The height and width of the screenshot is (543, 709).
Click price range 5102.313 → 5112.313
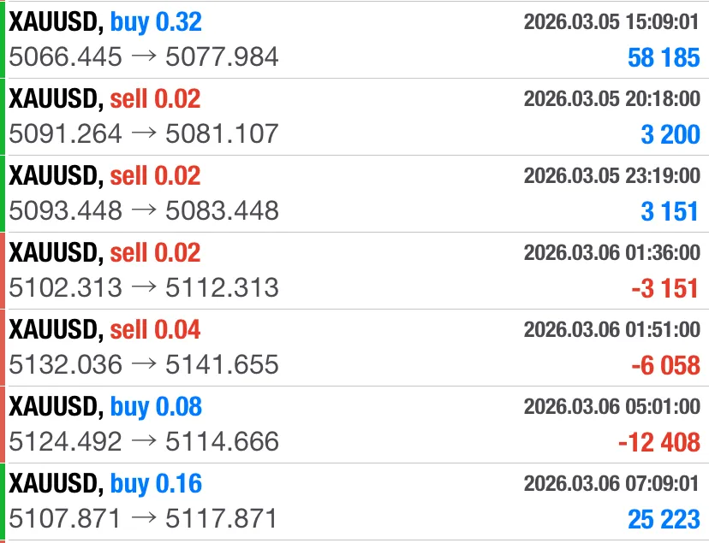144,287
